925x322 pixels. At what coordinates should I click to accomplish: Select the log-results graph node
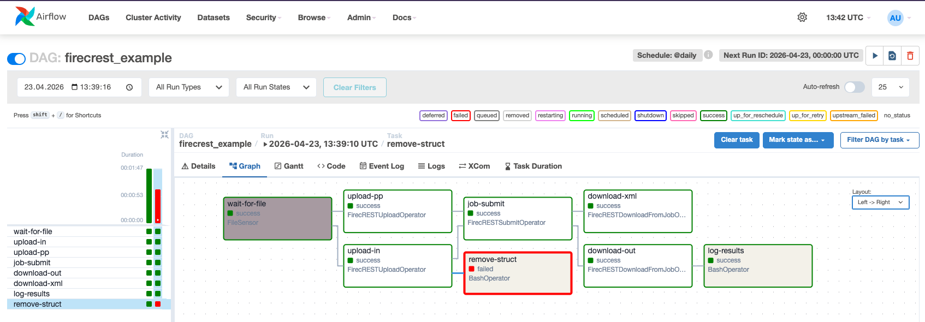tap(758, 266)
